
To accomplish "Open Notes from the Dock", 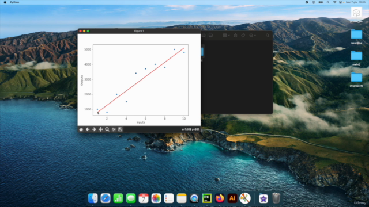I will click(182, 198).
